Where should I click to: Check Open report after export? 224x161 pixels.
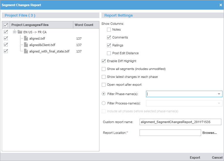tap(103, 85)
